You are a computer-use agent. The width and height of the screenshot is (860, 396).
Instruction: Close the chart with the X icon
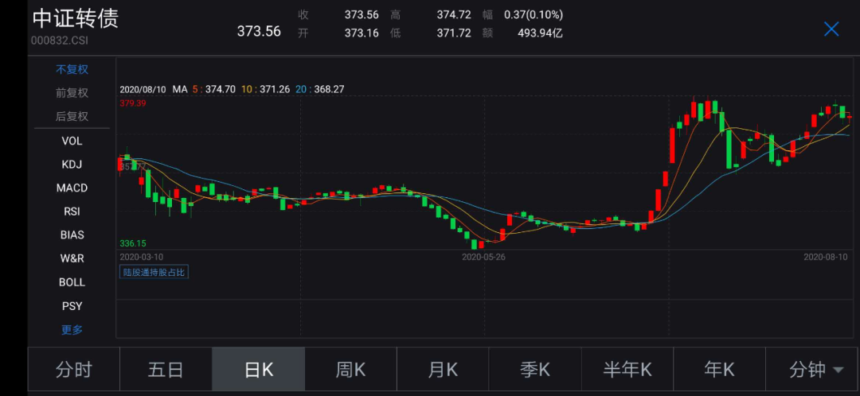(831, 29)
